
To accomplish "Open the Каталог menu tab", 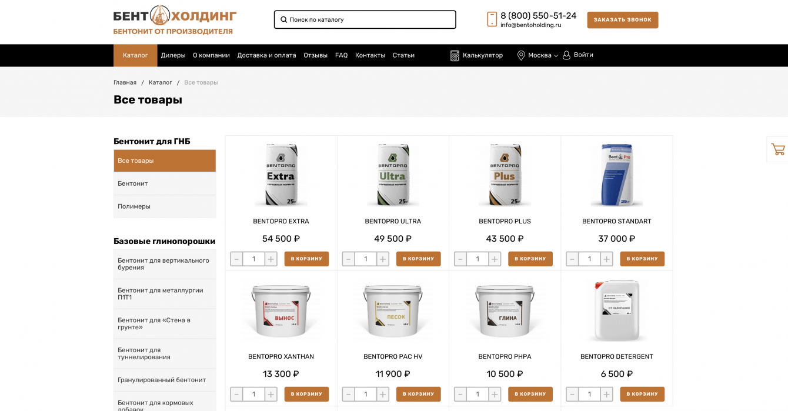I will tap(135, 55).
